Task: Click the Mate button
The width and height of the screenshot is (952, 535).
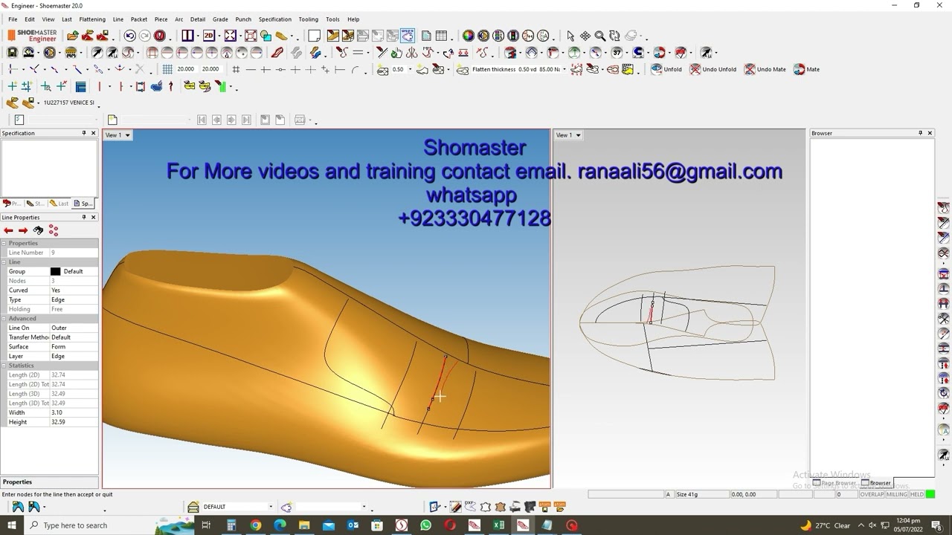Action: click(806, 69)
